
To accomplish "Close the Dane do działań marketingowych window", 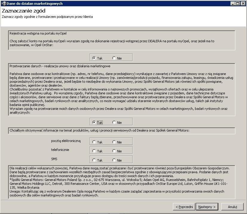I will click(243, 4).
